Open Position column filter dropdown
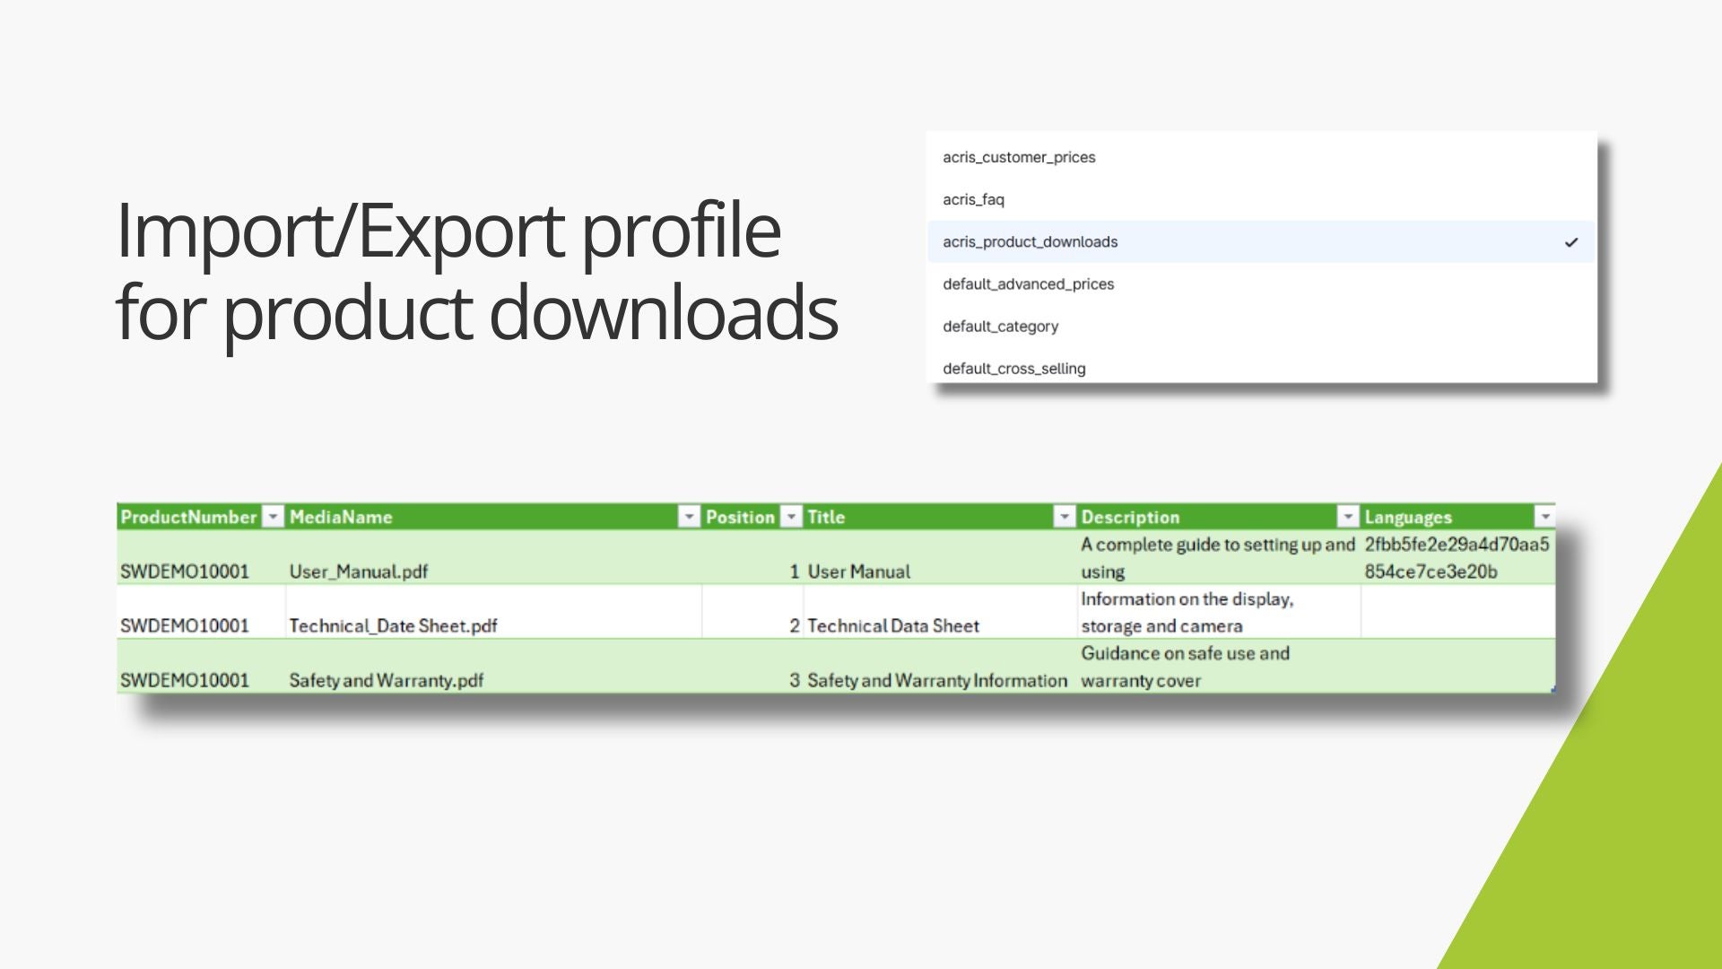Viewport: 1722px width, 969px height. (x=791, y=517)
